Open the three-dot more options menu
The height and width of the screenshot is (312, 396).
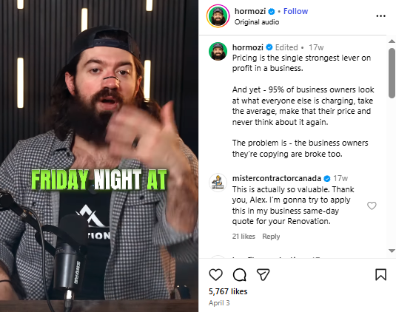[x=380, y=16]
